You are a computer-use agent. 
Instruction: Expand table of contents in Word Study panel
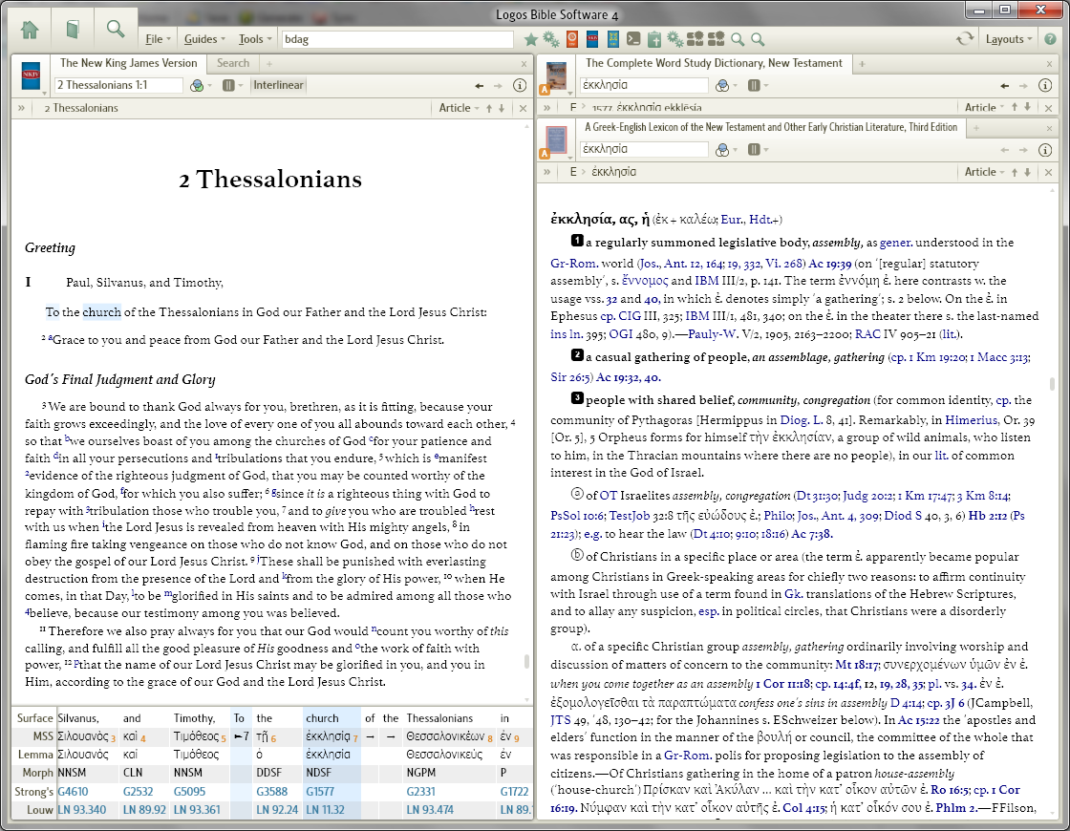pyautogui.click(x=547, y=107)
